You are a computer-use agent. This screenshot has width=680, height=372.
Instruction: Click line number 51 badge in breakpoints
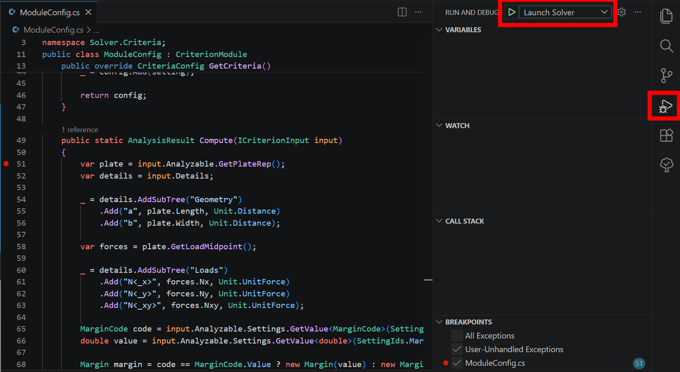(x=639, y=363)
